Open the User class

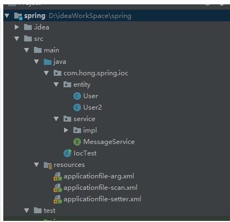click(x=90, y=96)
